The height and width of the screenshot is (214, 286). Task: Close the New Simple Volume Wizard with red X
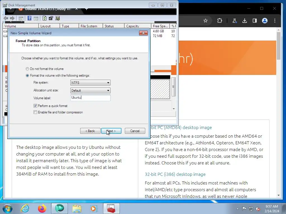click(x=143, y=33)
